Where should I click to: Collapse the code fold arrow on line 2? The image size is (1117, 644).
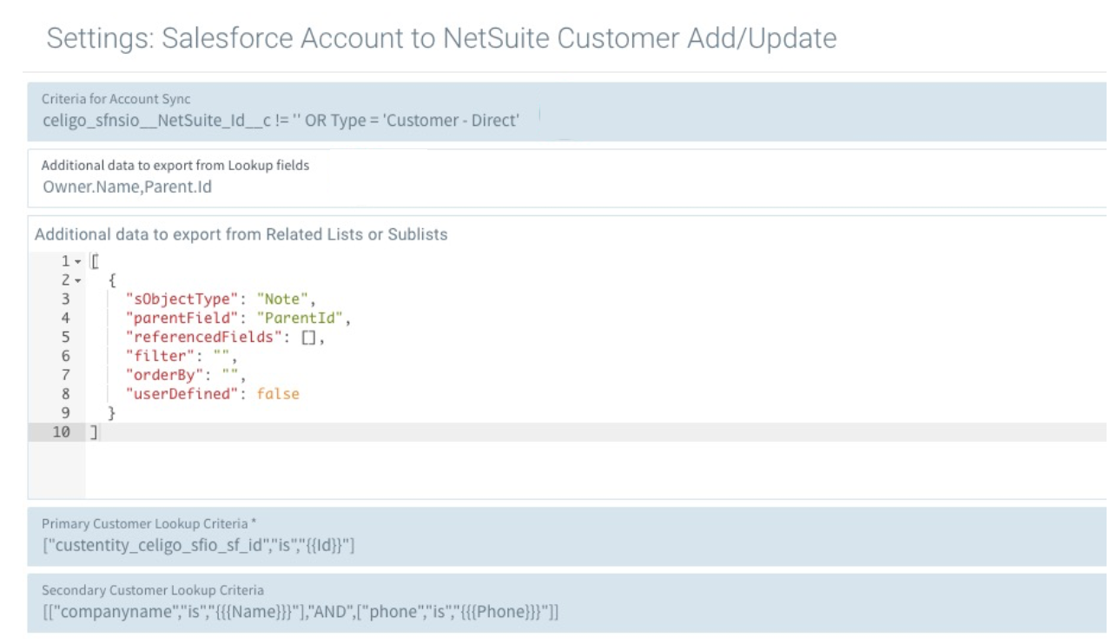point(77,281)
